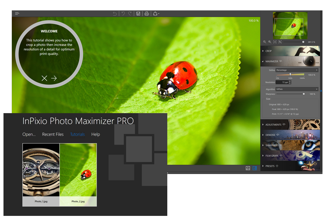Collapse the right side panel with blue arrow

tap(321, 91)
